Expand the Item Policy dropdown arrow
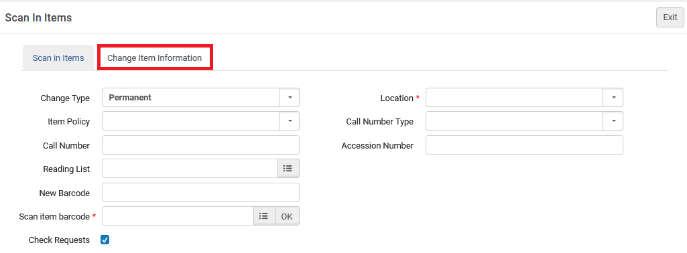The image size is (687, 253). tap(289, 121)
